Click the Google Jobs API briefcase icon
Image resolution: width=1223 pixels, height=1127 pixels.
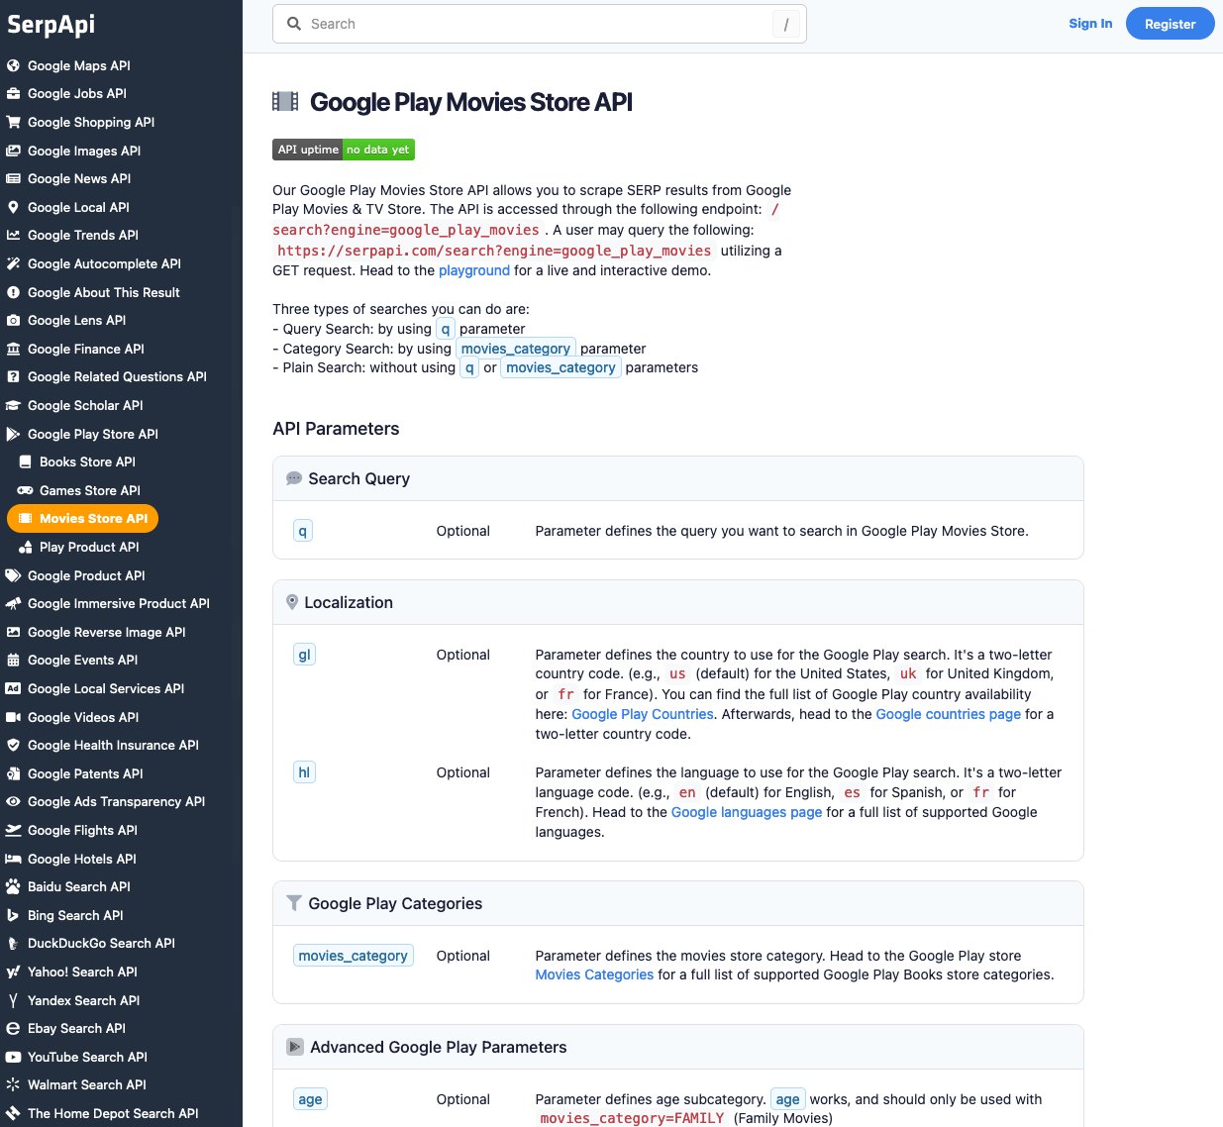[x=13, y=94]
